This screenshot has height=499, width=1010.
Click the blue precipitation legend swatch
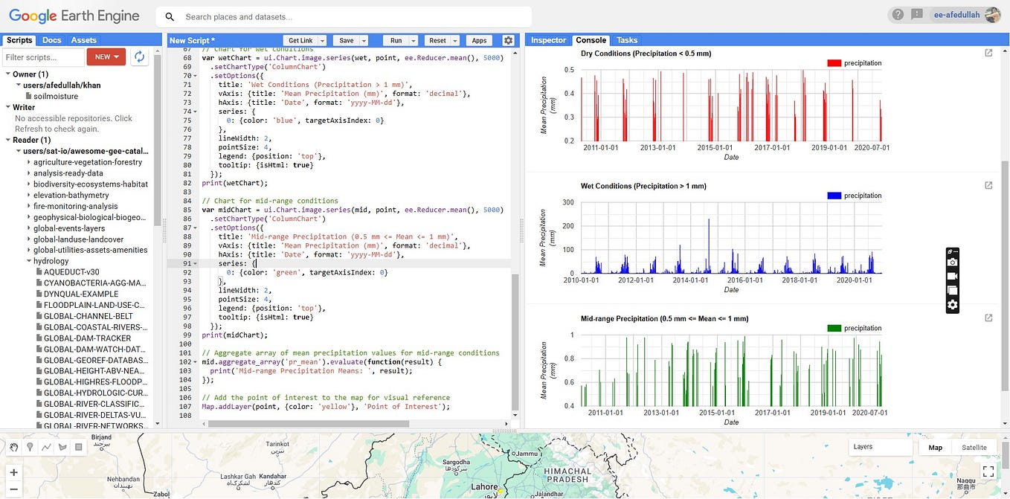coord(834,196)
